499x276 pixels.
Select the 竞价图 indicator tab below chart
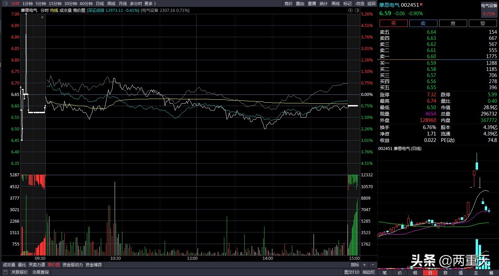tap(54, 265)
